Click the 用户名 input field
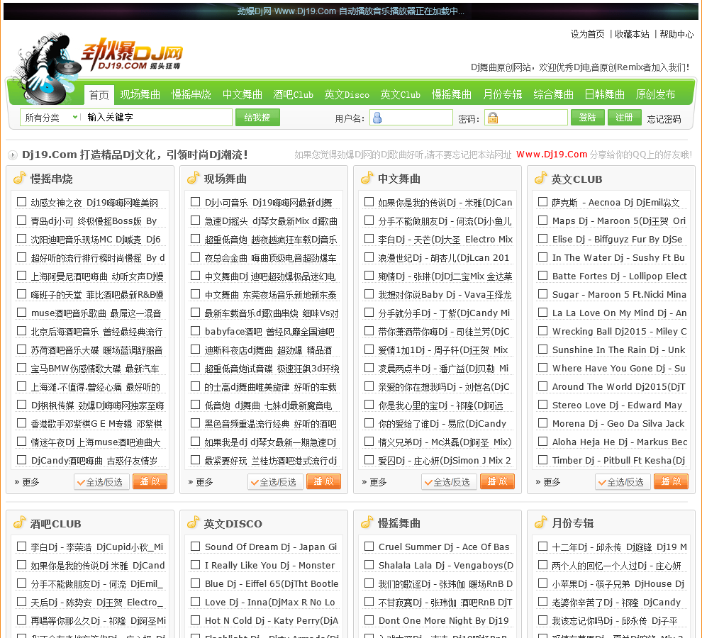The image size is (702, 638). pos(411,118)
